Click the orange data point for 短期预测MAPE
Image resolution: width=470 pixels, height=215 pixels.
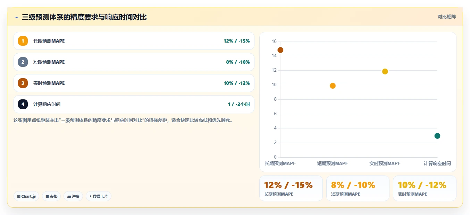point(333,86)
